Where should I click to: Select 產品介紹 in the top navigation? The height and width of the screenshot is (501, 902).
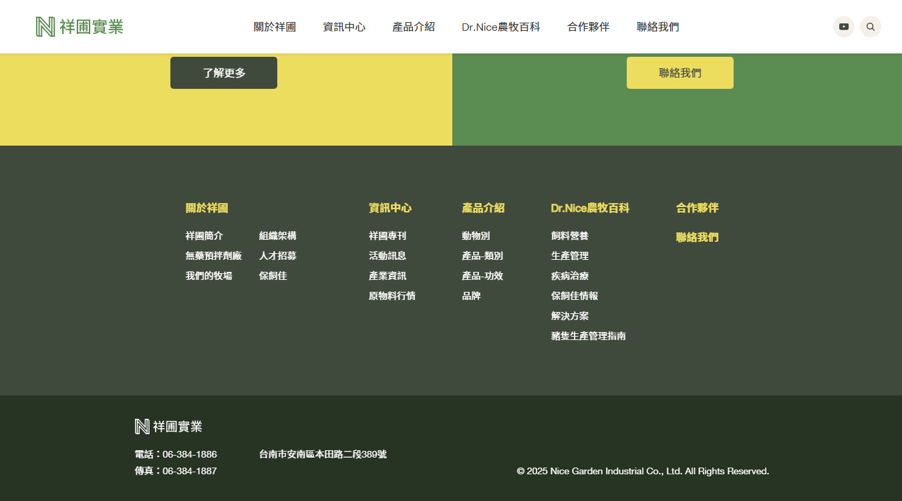[x=414, y=27]
